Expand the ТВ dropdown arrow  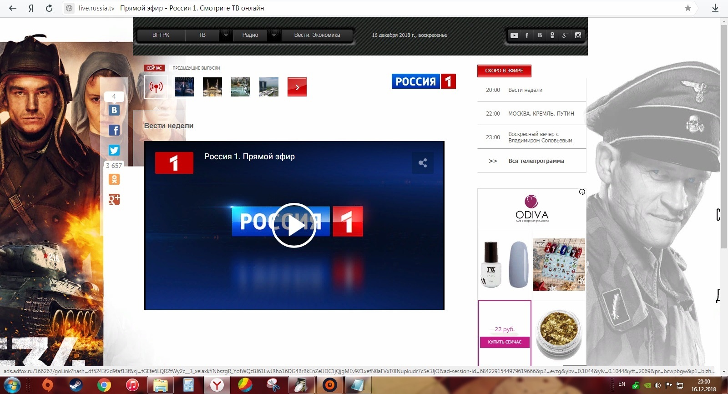[226, 35]
